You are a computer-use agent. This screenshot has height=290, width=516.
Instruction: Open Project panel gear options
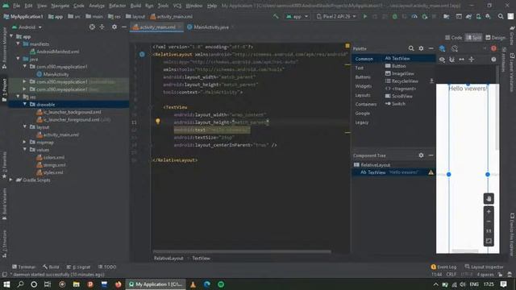click(114, 27)
